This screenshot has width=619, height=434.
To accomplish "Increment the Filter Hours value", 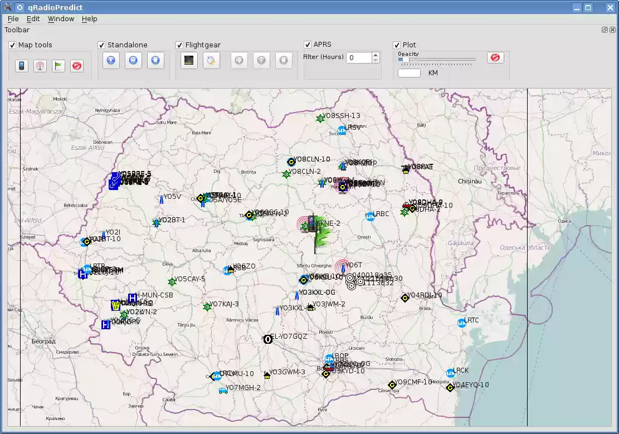I will click(x=376, y=54).
